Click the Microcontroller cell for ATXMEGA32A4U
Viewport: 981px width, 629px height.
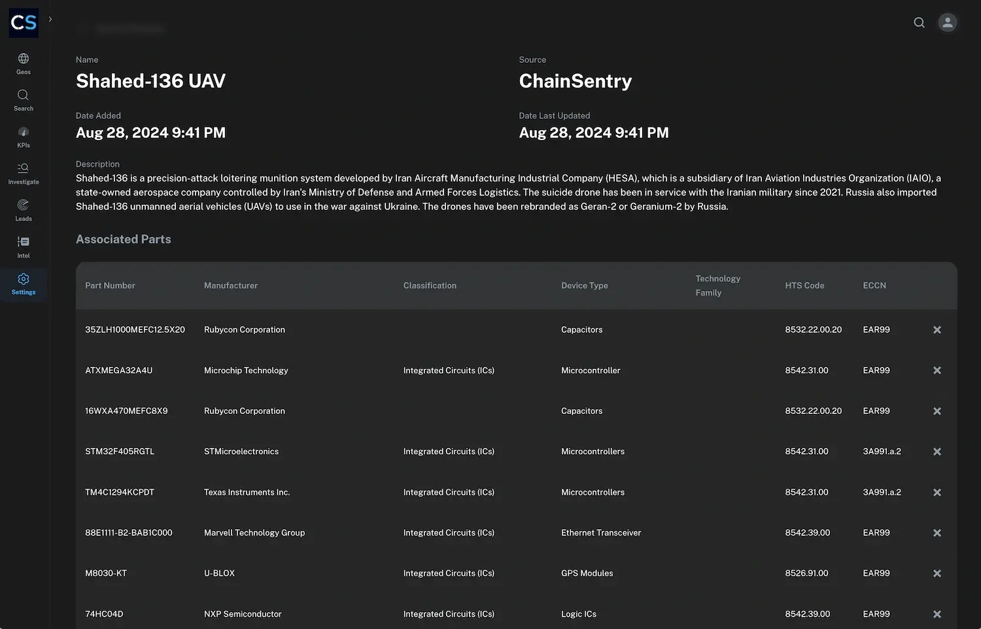(x=591, y=370)
